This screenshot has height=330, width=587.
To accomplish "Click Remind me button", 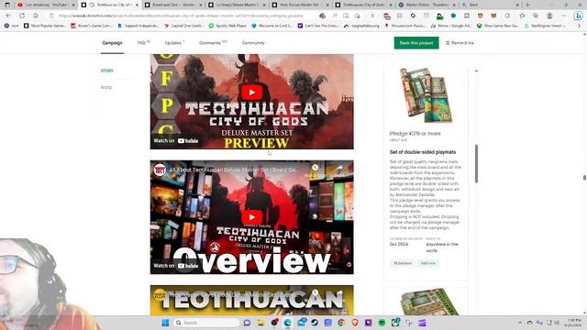I will (460, 43).
